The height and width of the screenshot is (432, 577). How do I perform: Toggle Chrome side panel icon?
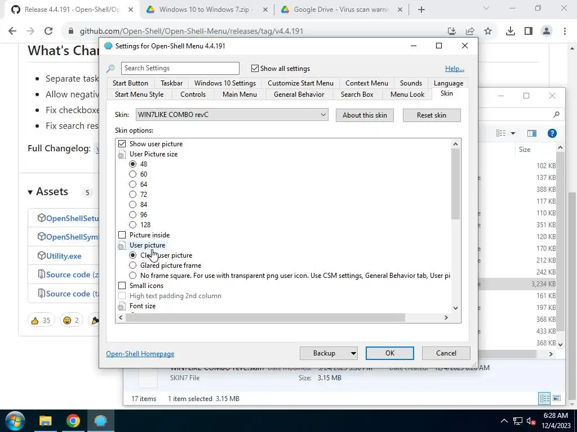click(x=529, y=31)
